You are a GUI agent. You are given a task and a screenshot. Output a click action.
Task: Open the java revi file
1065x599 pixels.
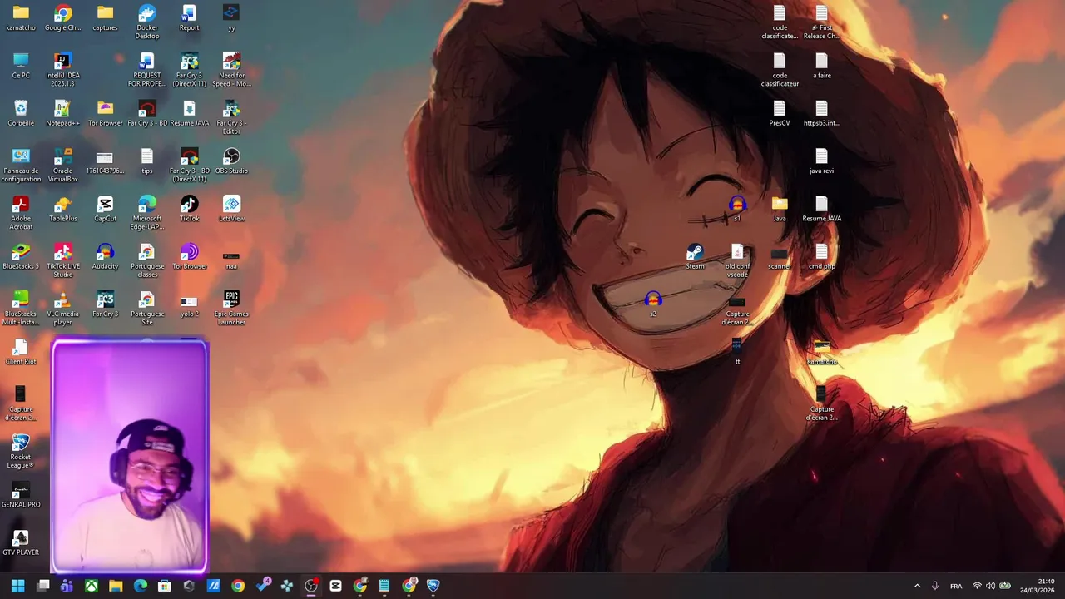coord(821,161)
